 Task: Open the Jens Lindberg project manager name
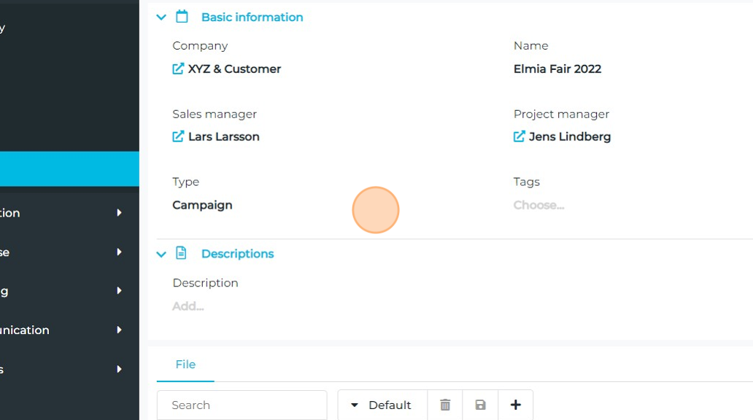(x=570, y=136)
